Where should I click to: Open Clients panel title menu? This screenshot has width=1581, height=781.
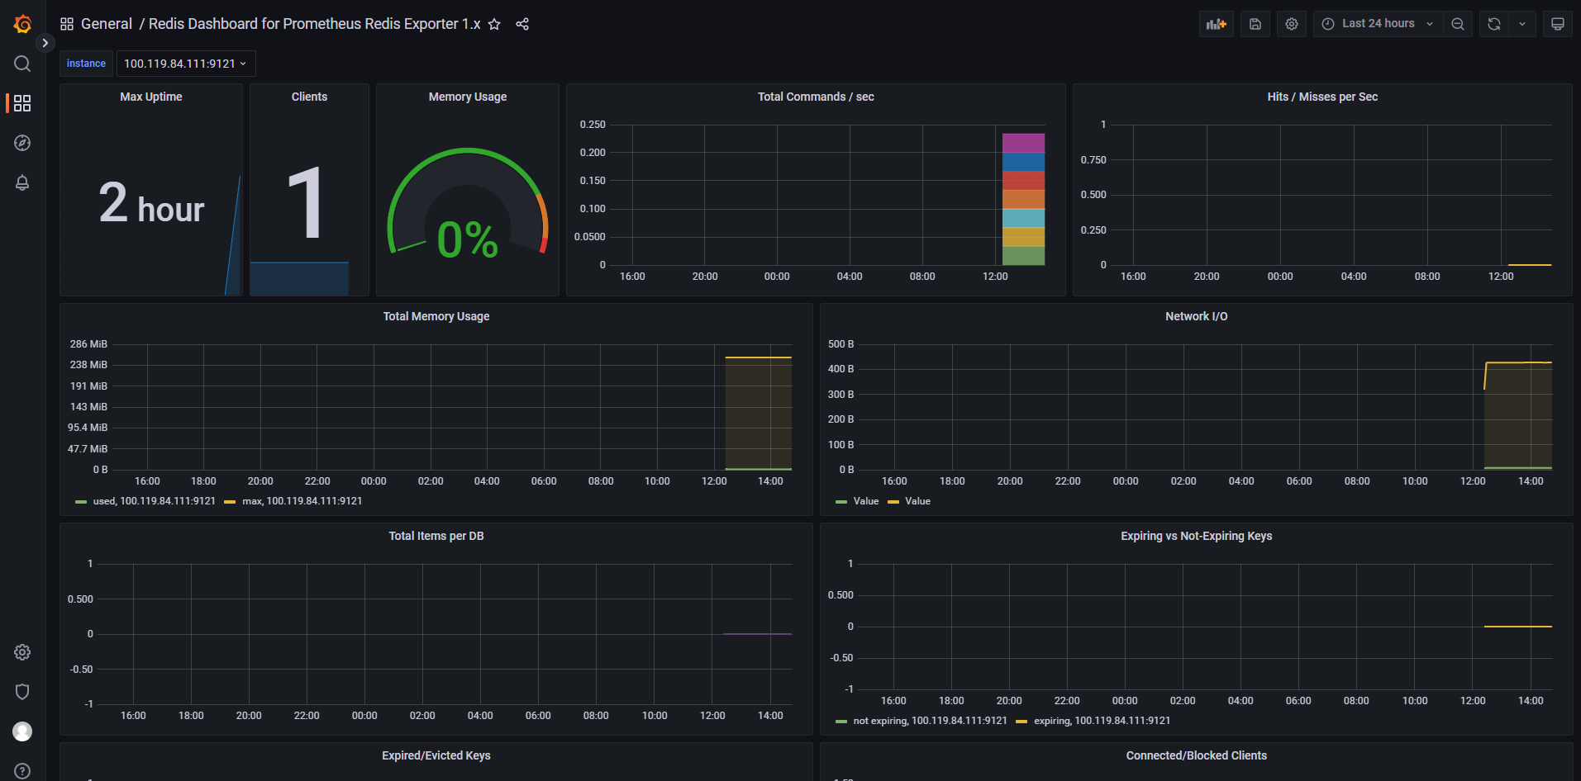pos(309,97)
